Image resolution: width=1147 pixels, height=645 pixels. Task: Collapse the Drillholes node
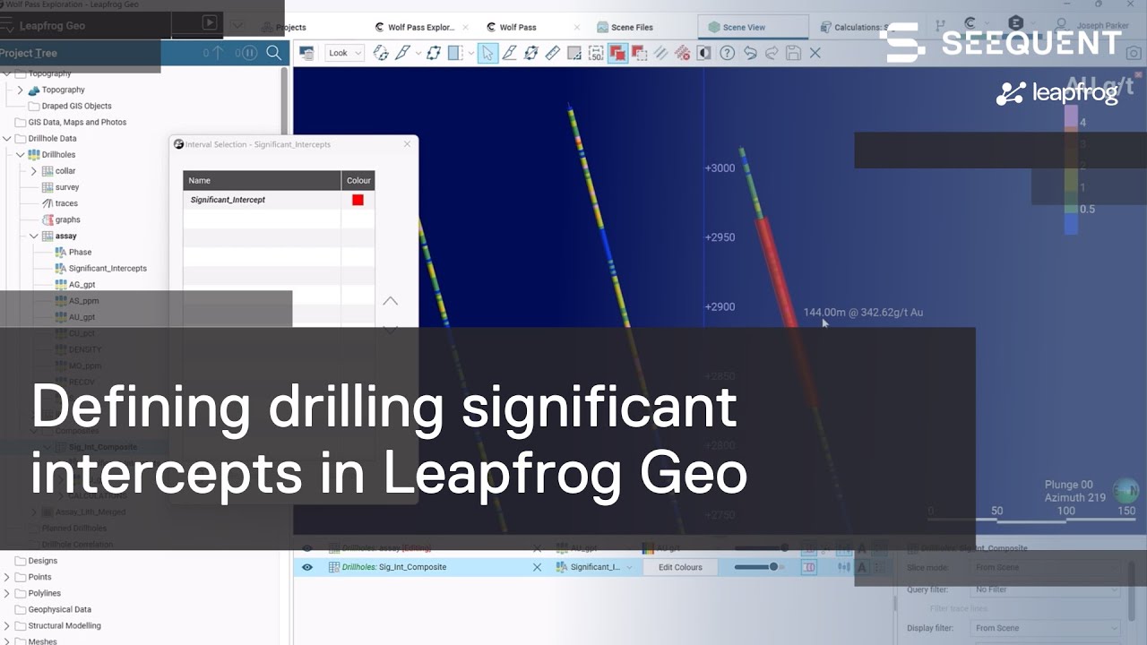[21, 155]
